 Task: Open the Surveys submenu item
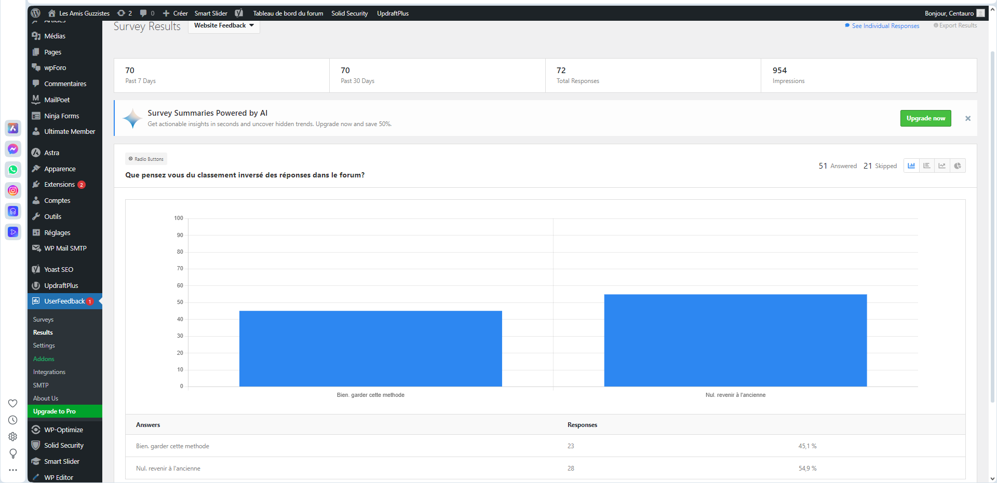[x=43, y=320]
